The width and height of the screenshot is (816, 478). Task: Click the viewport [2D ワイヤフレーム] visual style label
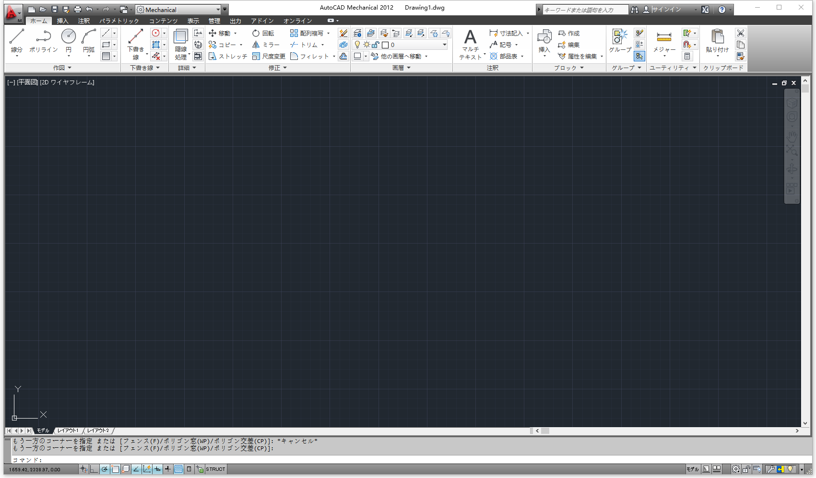(x=67, y=82)
